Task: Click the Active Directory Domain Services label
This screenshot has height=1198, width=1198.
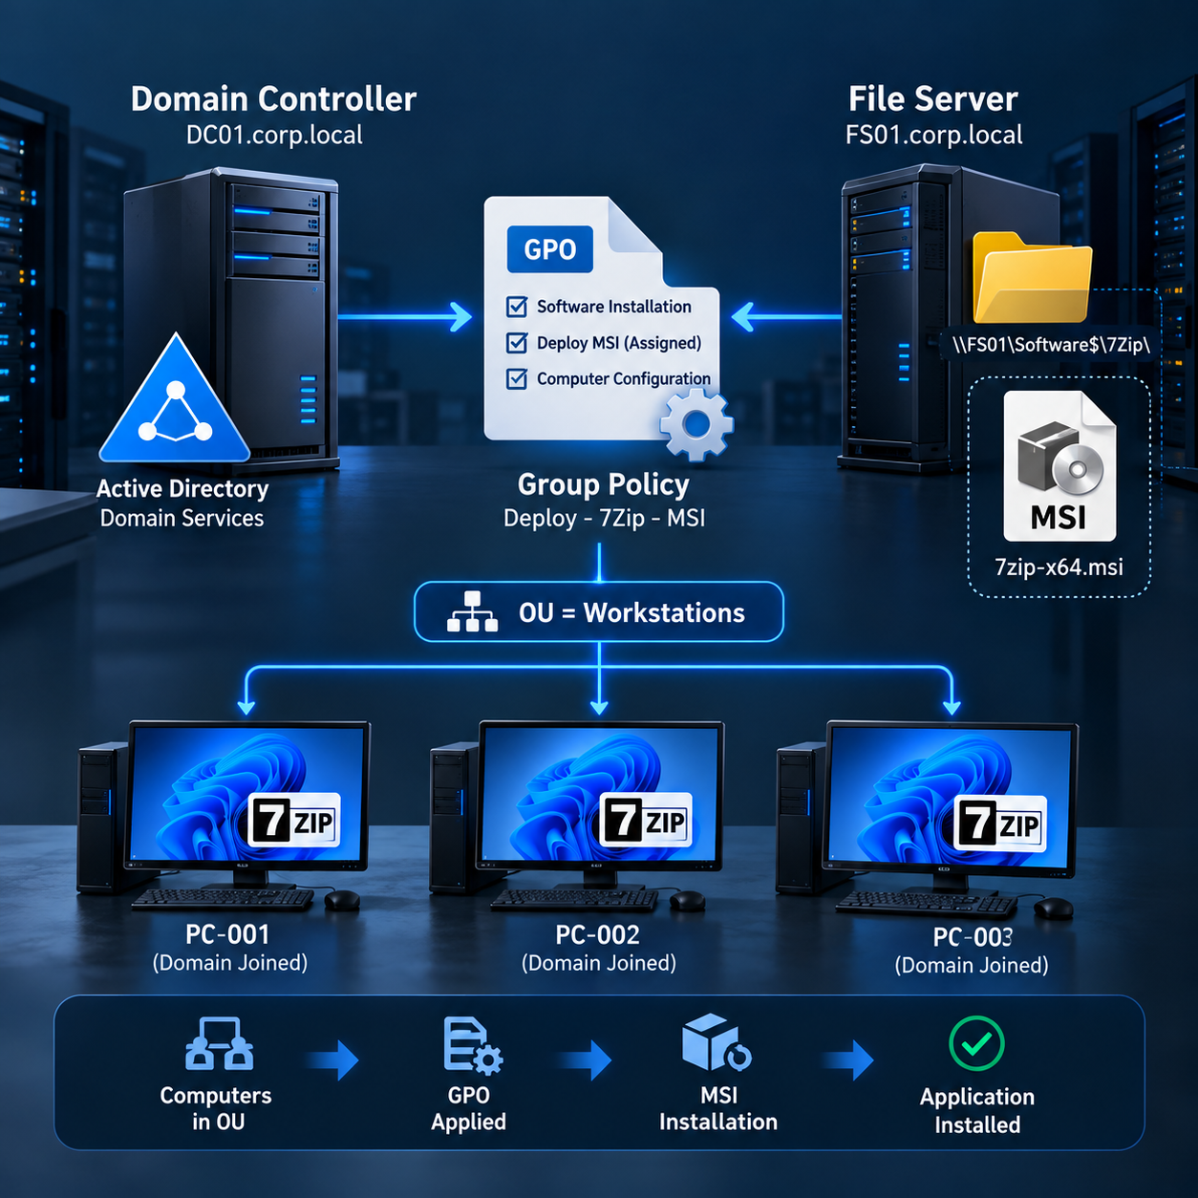Action: click(x=182, y=503)
